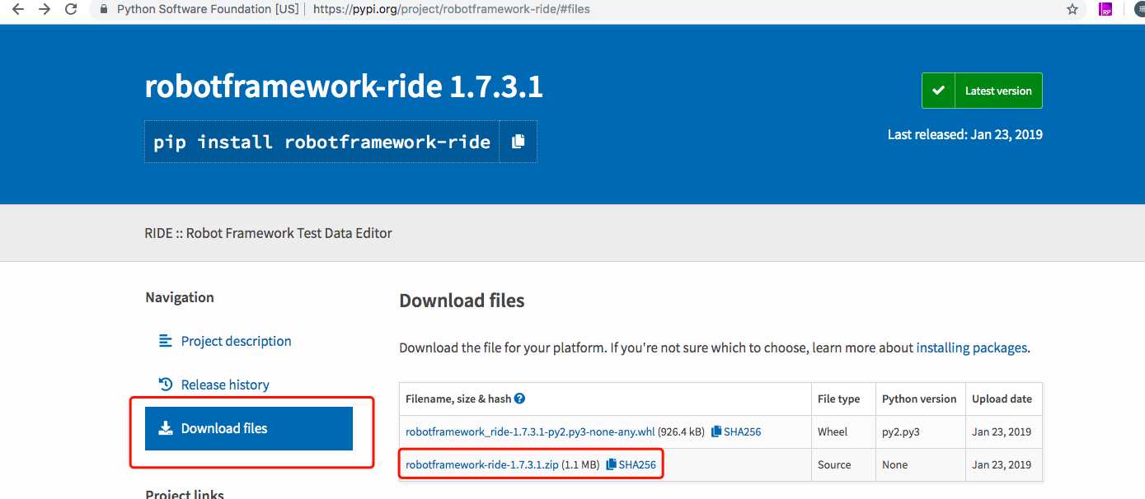Open Release history navigation tab
The height and width of the screenshot is (499, 1145).
tap(224, 385)
